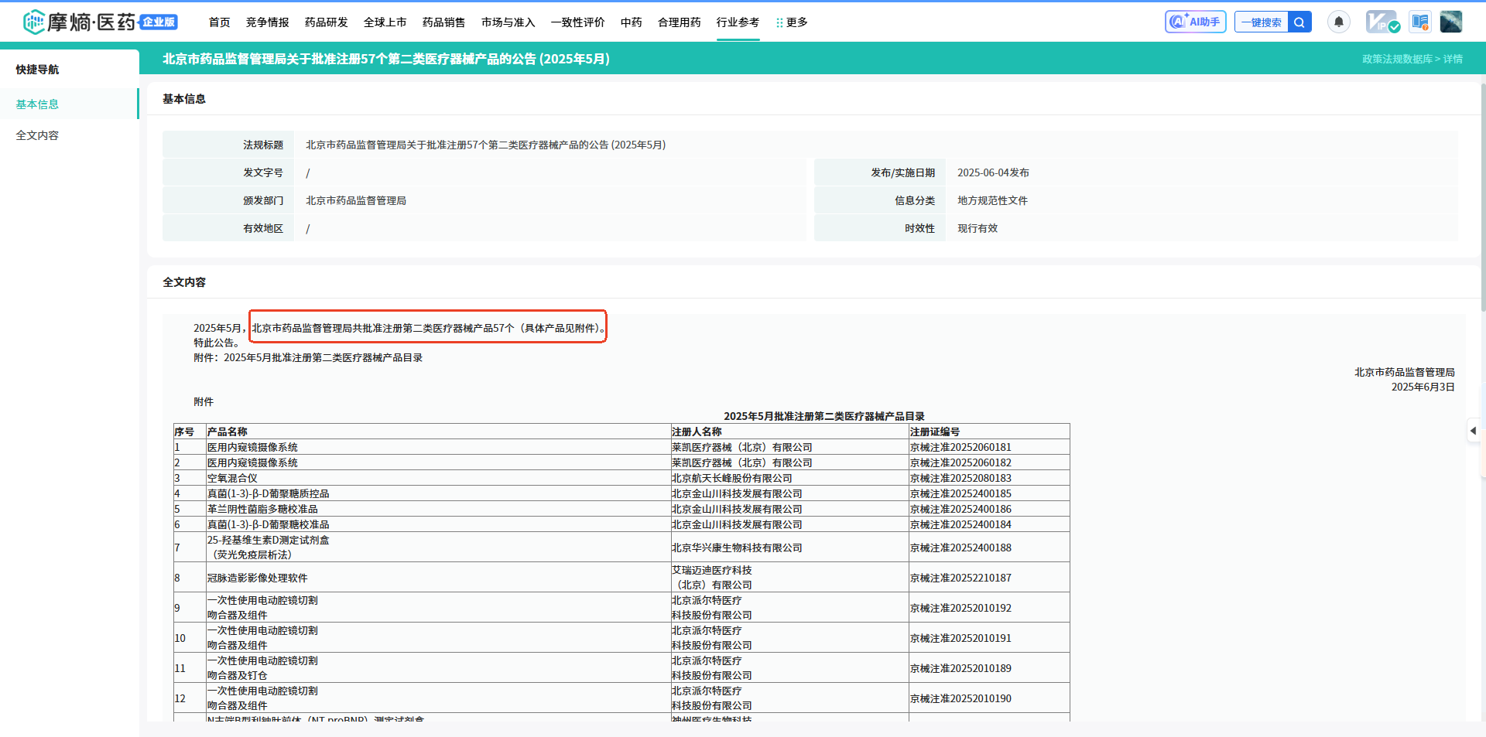Click the 注册证编号 column header
1486x737 pixels.
click(935, 432)
